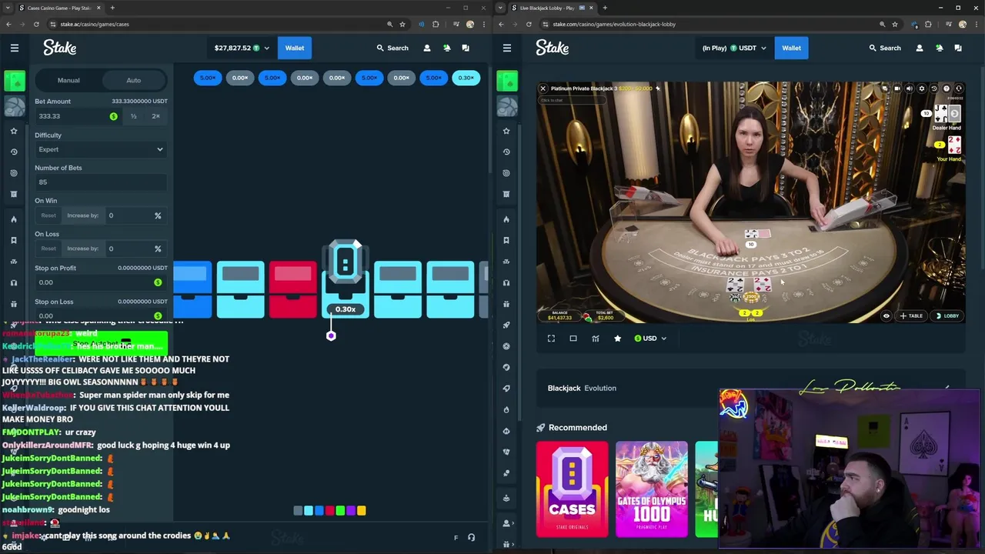This screenshot has width=985, height=554.
Task: Click the Stop on Profit amount field
Action: pyautogui.click(x=100, y=282)
